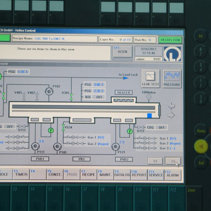This screenshot has width=211, height=211.
Task: Click PSG value 3.0E-1
Action: click(x=98, y=85)
